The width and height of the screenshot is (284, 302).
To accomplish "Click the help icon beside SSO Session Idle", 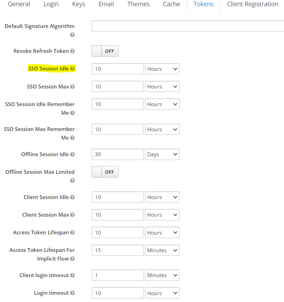I will pyautogui.click(x=72, y=69).
